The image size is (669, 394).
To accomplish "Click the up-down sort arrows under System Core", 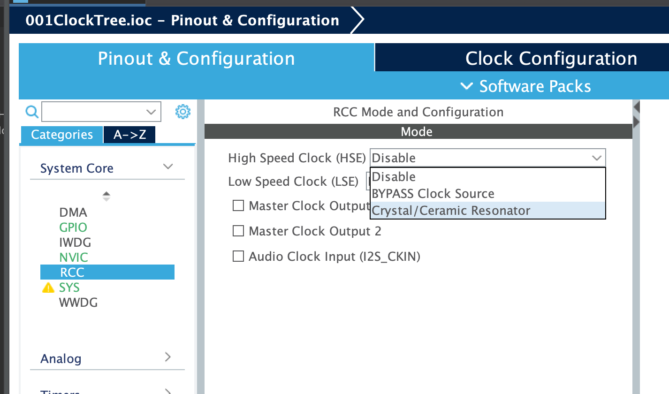I will [x=106, y=197].
